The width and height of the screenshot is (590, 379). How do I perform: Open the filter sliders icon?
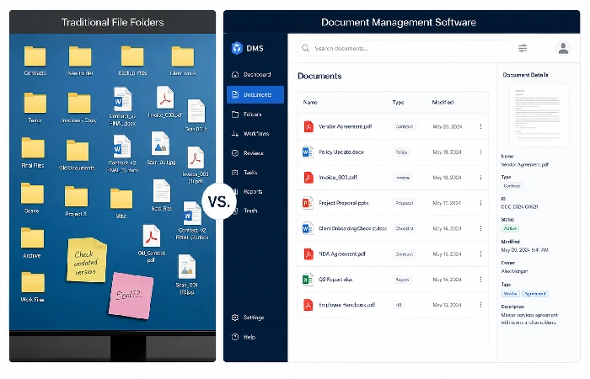click(x=523, y=48)
